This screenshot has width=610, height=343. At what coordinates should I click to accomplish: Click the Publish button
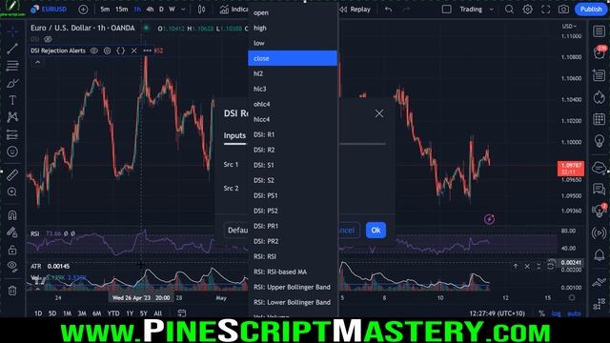[x=591, y=10]
